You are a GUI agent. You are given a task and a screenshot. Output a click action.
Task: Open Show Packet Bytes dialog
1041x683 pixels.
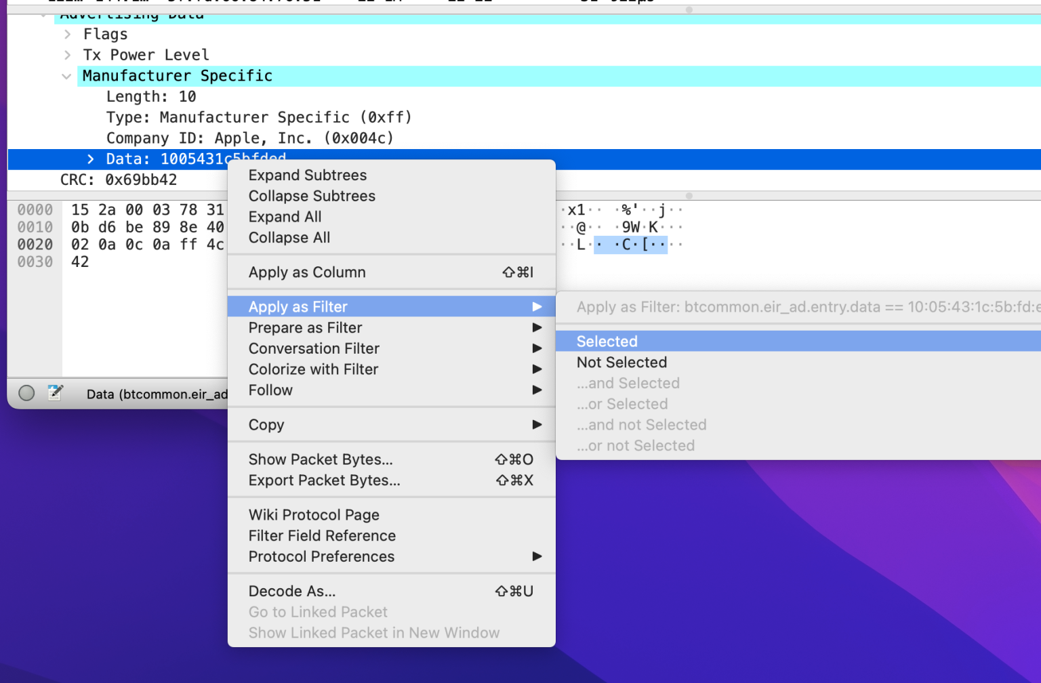tap(320, 459)
